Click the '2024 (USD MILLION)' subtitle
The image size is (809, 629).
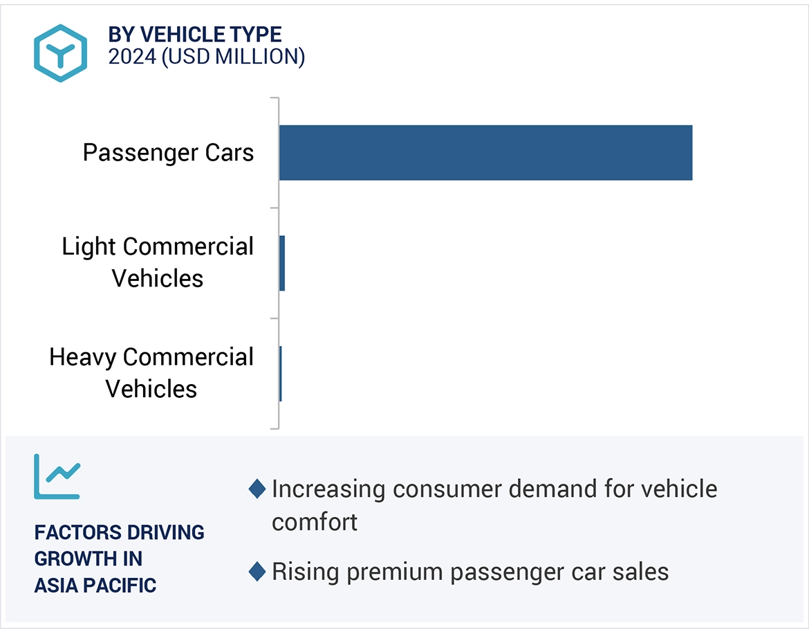[207, 57]
